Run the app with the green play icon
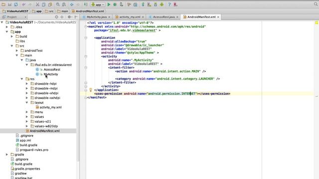 [x=109, y=4]
